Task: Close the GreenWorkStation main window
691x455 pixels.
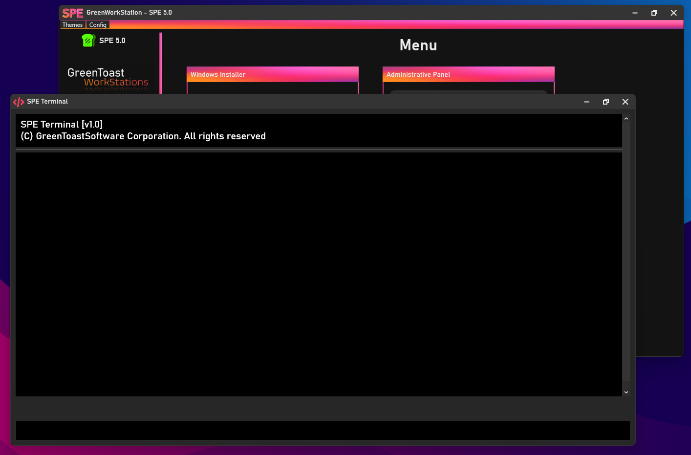Action: [x=673, y=13]
